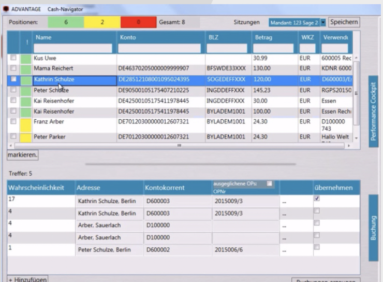
Task: Click the red positions counter showing 0
Action: click(138, 22)
